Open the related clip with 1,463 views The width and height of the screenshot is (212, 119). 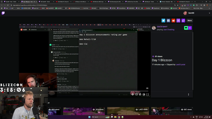pos(128,111)
